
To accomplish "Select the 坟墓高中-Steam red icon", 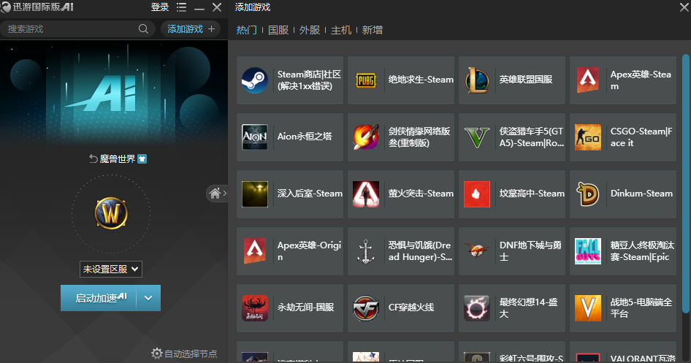I will click(477, 194).
